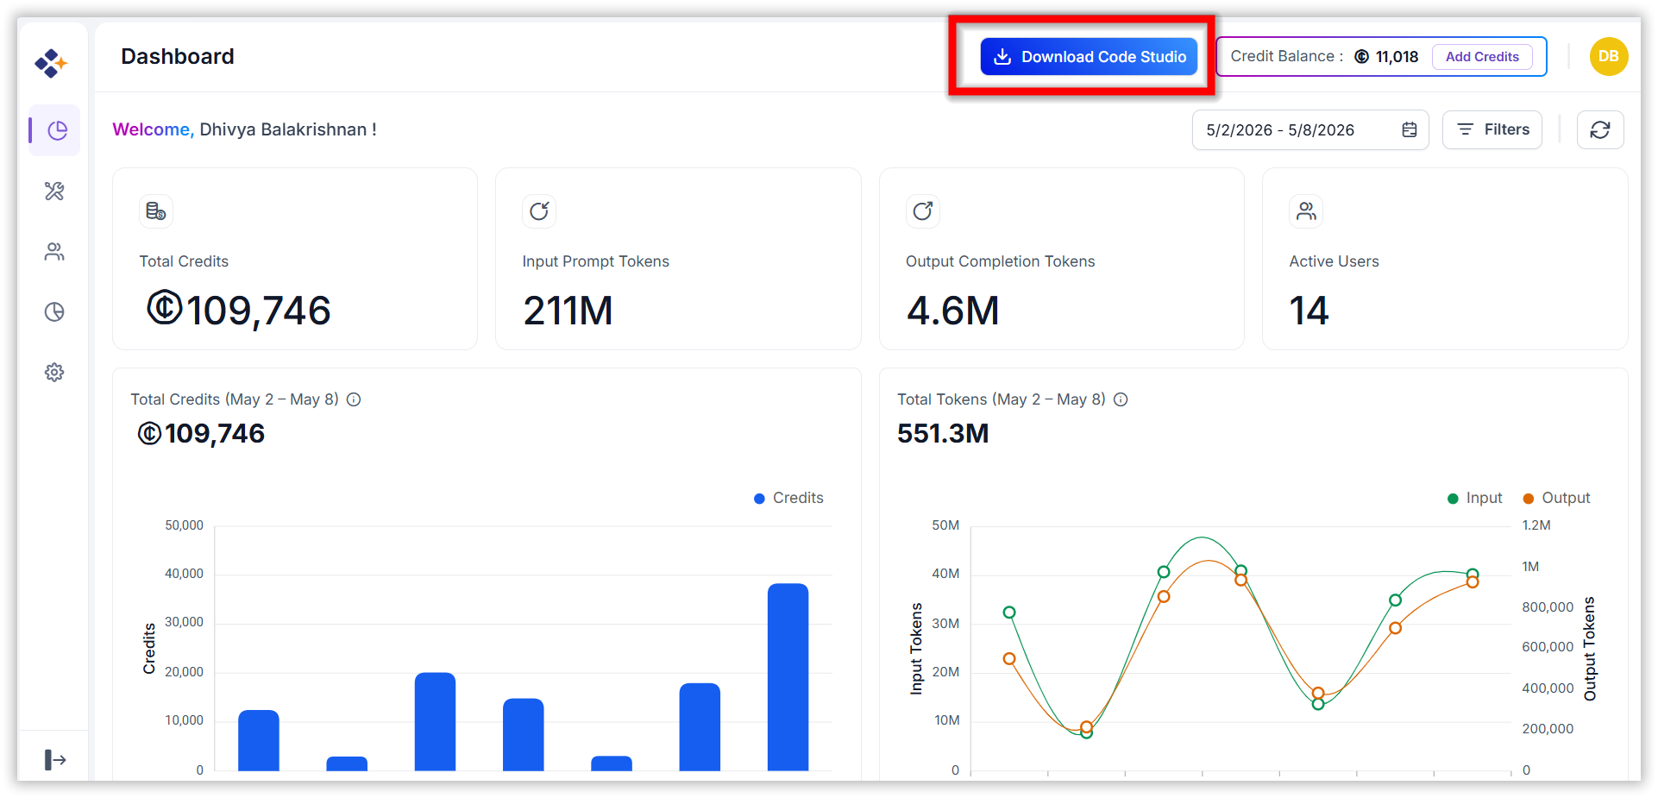Click the Active Users count of 14
This screenshot has width=1658, height=798.
point(1309,310)
